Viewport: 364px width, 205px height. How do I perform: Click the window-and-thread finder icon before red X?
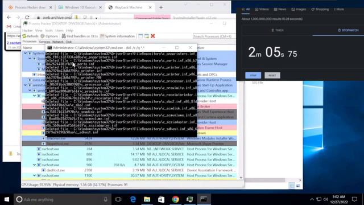pos(147,36)
